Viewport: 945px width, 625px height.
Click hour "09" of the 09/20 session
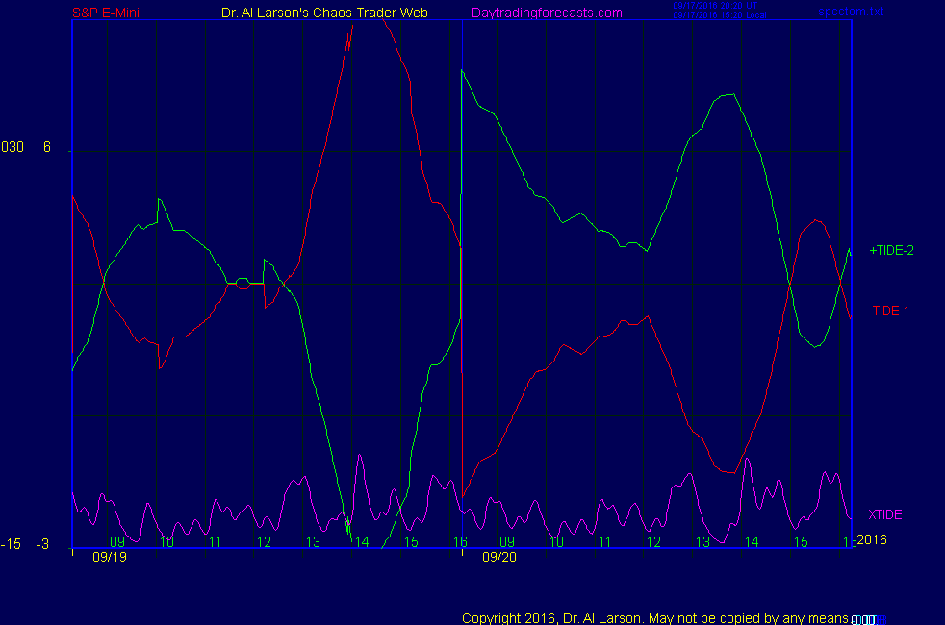coord(507,542)
